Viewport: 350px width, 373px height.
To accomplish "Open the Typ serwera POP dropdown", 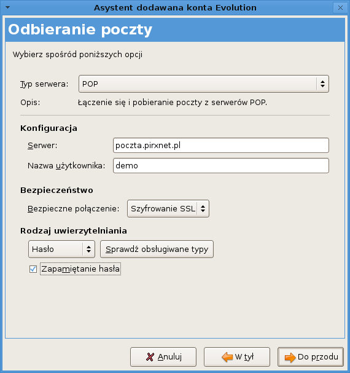I will [204, 84].
